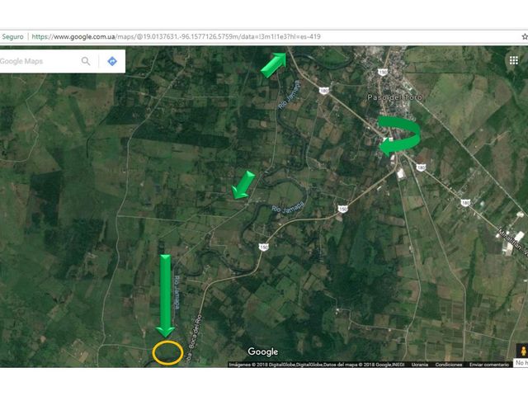Viewport: 528px width, 396px height.
Task: Select the Paso del Toro town label
Action: pyautogui.click(x=394, y=97)
